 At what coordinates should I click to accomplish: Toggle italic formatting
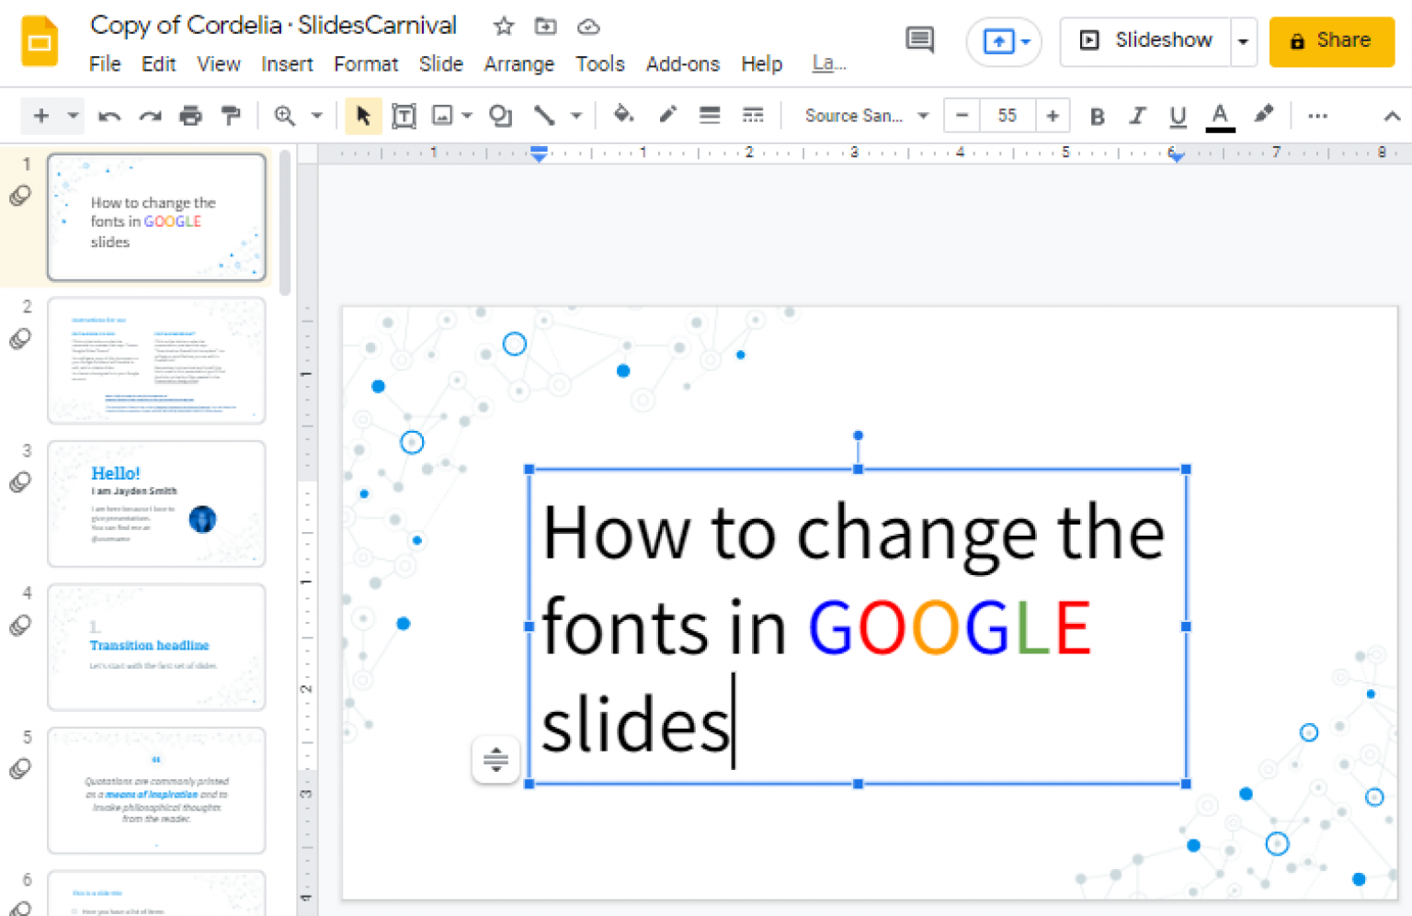click(x=1137, y=116)
